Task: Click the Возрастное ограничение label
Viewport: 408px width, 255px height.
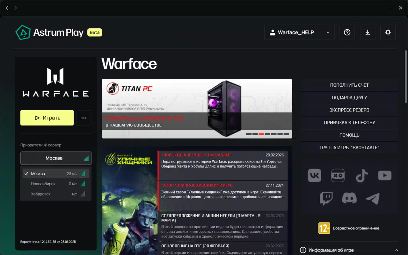Action: click(356, 228)
